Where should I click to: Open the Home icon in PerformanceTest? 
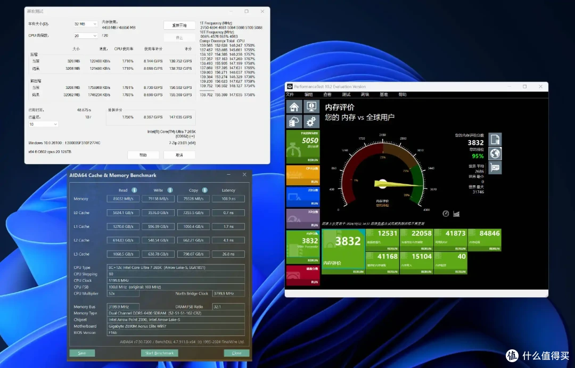pyautogui.click(x=294, y=107)
